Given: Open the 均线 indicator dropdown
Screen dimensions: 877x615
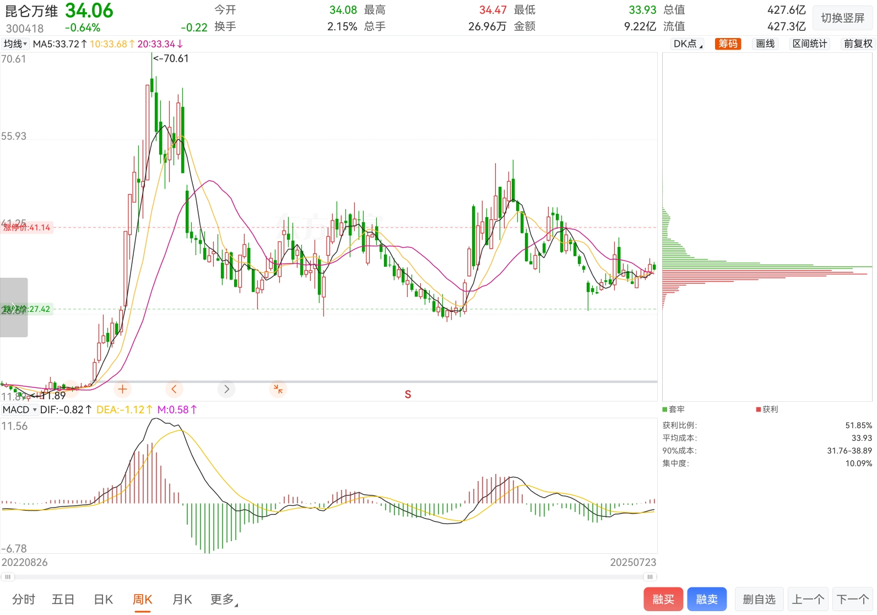Looking at the screenshot, I should 15,44.
